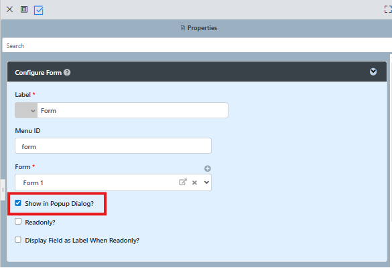Click the plus icon to add new form

click(208, 168)
